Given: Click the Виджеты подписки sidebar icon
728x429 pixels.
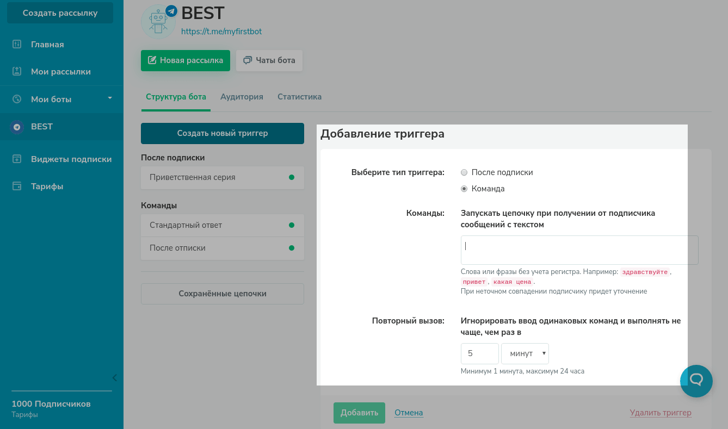Looking at the screenshot, I should [17, 159].
